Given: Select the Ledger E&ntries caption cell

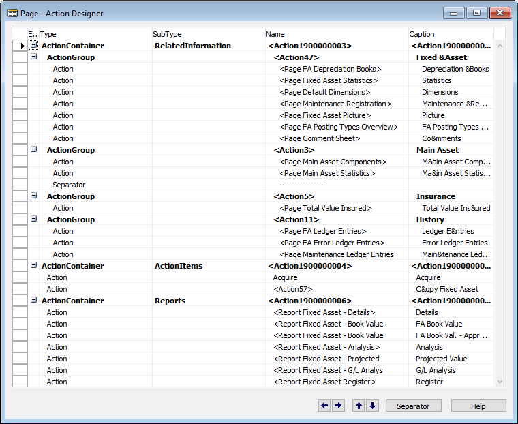Looking at the screenshot, I should point(451,231).
